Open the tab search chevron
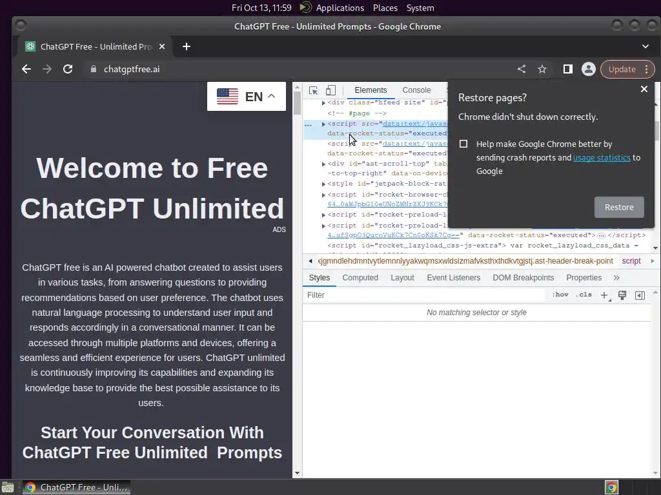The width and height of the screenshot is (661, 495). [x=646, y=46]
